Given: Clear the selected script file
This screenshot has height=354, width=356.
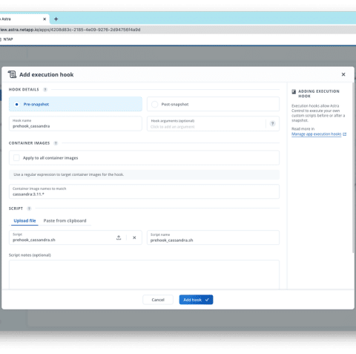Looking at the screenshot, I should [x=134, y=237].
